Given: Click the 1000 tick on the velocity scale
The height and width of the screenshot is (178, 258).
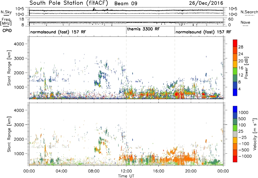Looking at the screenshot, I should (243, 112).
